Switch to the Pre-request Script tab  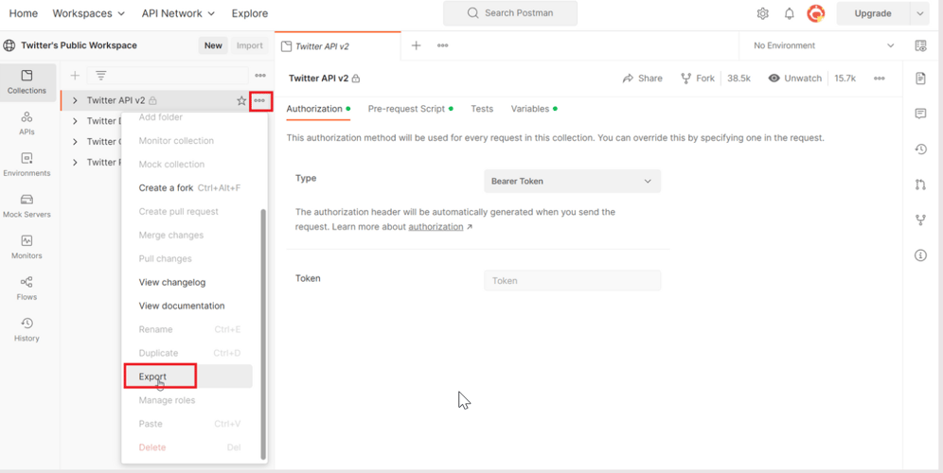410,109
